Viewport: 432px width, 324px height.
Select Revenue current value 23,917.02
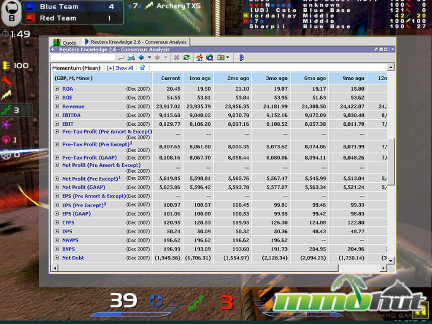pos(168,106)
